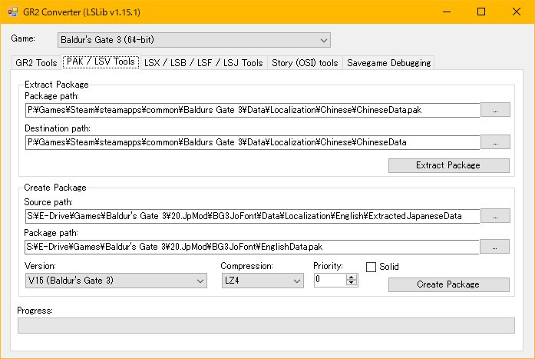Click the Progress bar

coord(266,325)
